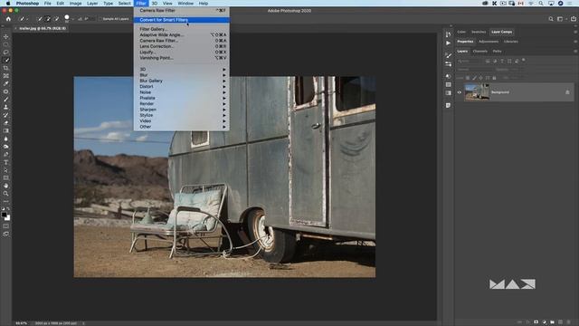Screen dimensions: 579x326
Task: Open the Image menu in menu bar
Action: point(75,4)
